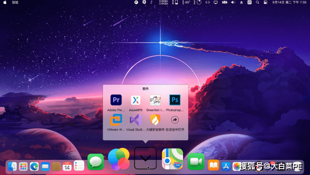Open the volume control in the menu bar

click(233, 2)
